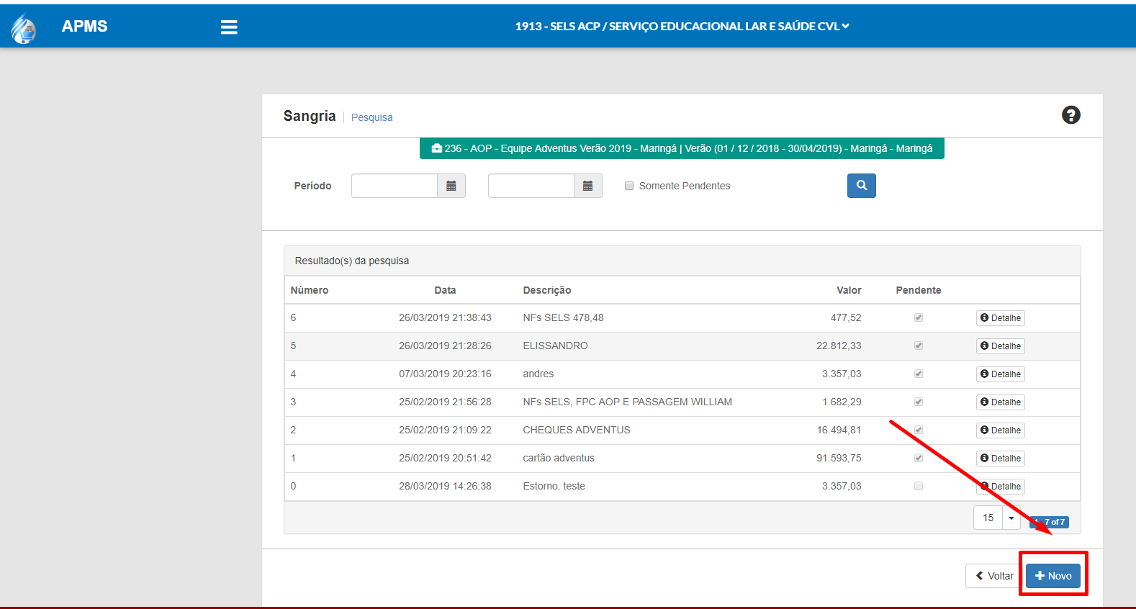Open Detalhe for andres row
The image size is (1136, 609).
pyautogui.click(x=1000, y=374)
